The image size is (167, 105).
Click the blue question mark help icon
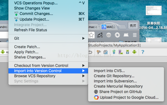pyautogui.click(x=143, y=52)
